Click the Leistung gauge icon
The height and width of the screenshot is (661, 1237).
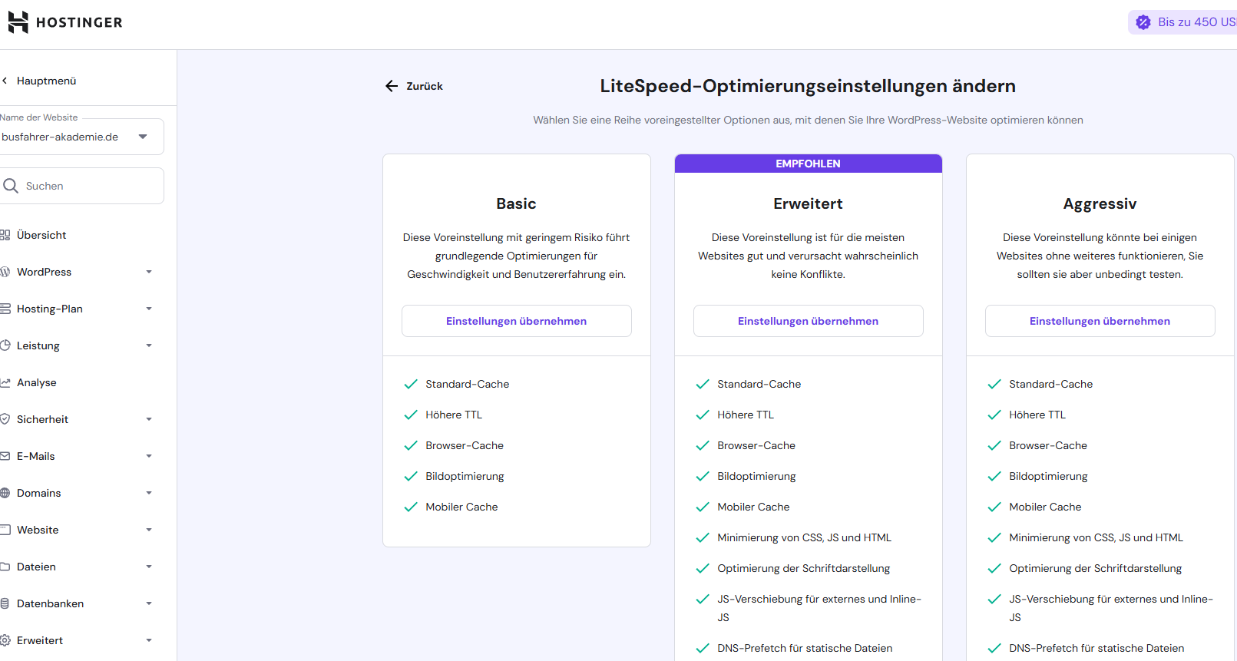pos(5,345)
